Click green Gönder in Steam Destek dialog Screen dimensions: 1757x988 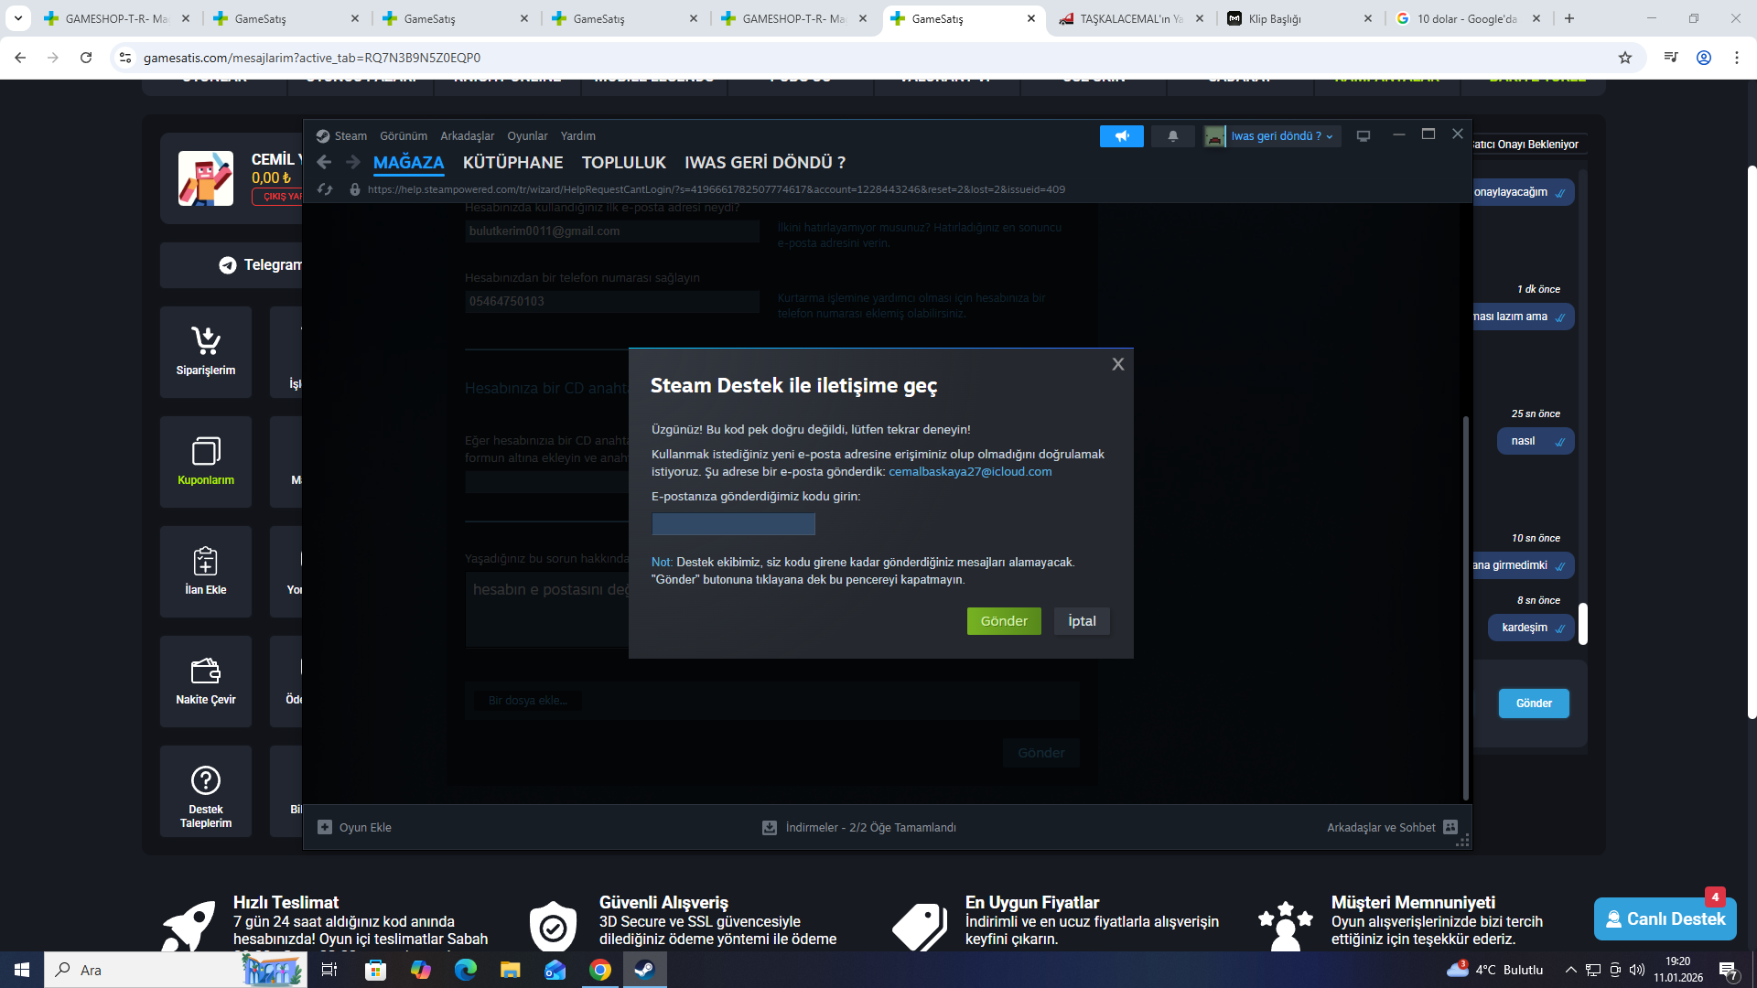tap(1004, 621)
